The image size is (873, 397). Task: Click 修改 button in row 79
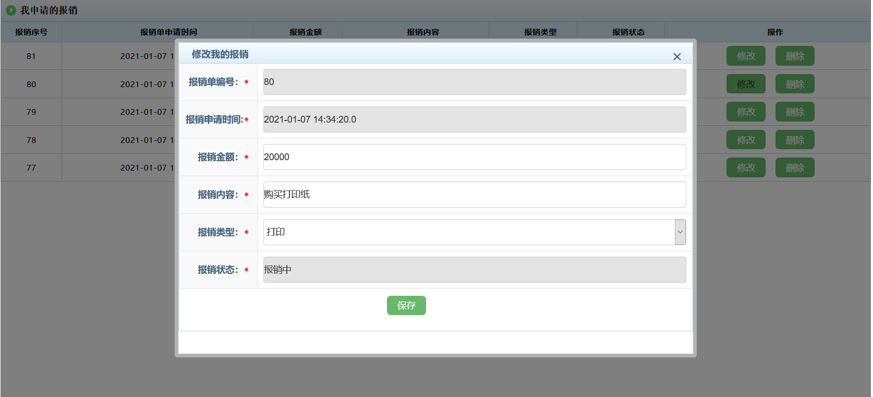click(746, 112)
